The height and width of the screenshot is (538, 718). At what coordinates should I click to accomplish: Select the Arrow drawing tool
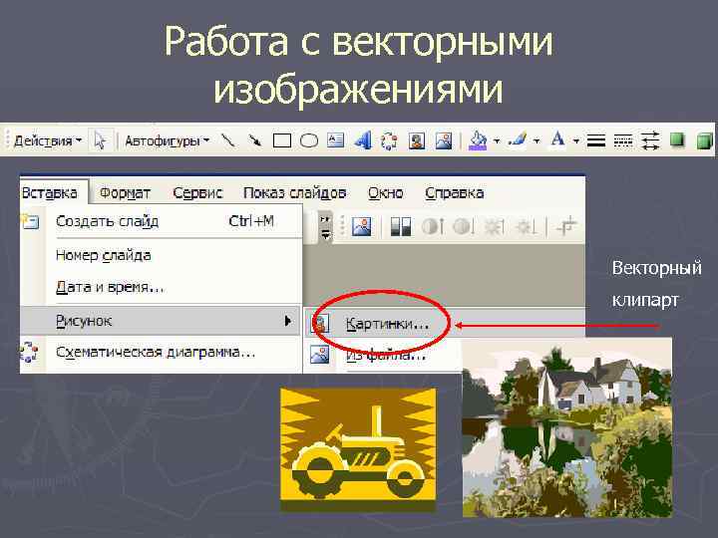coord(254,140)
